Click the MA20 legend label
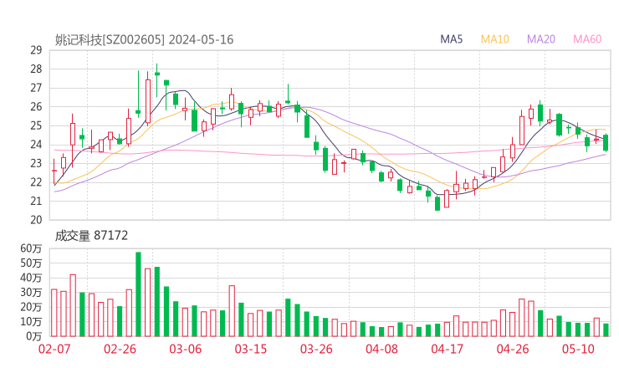This screenshot has height=368, width=619. pos(541,39)
